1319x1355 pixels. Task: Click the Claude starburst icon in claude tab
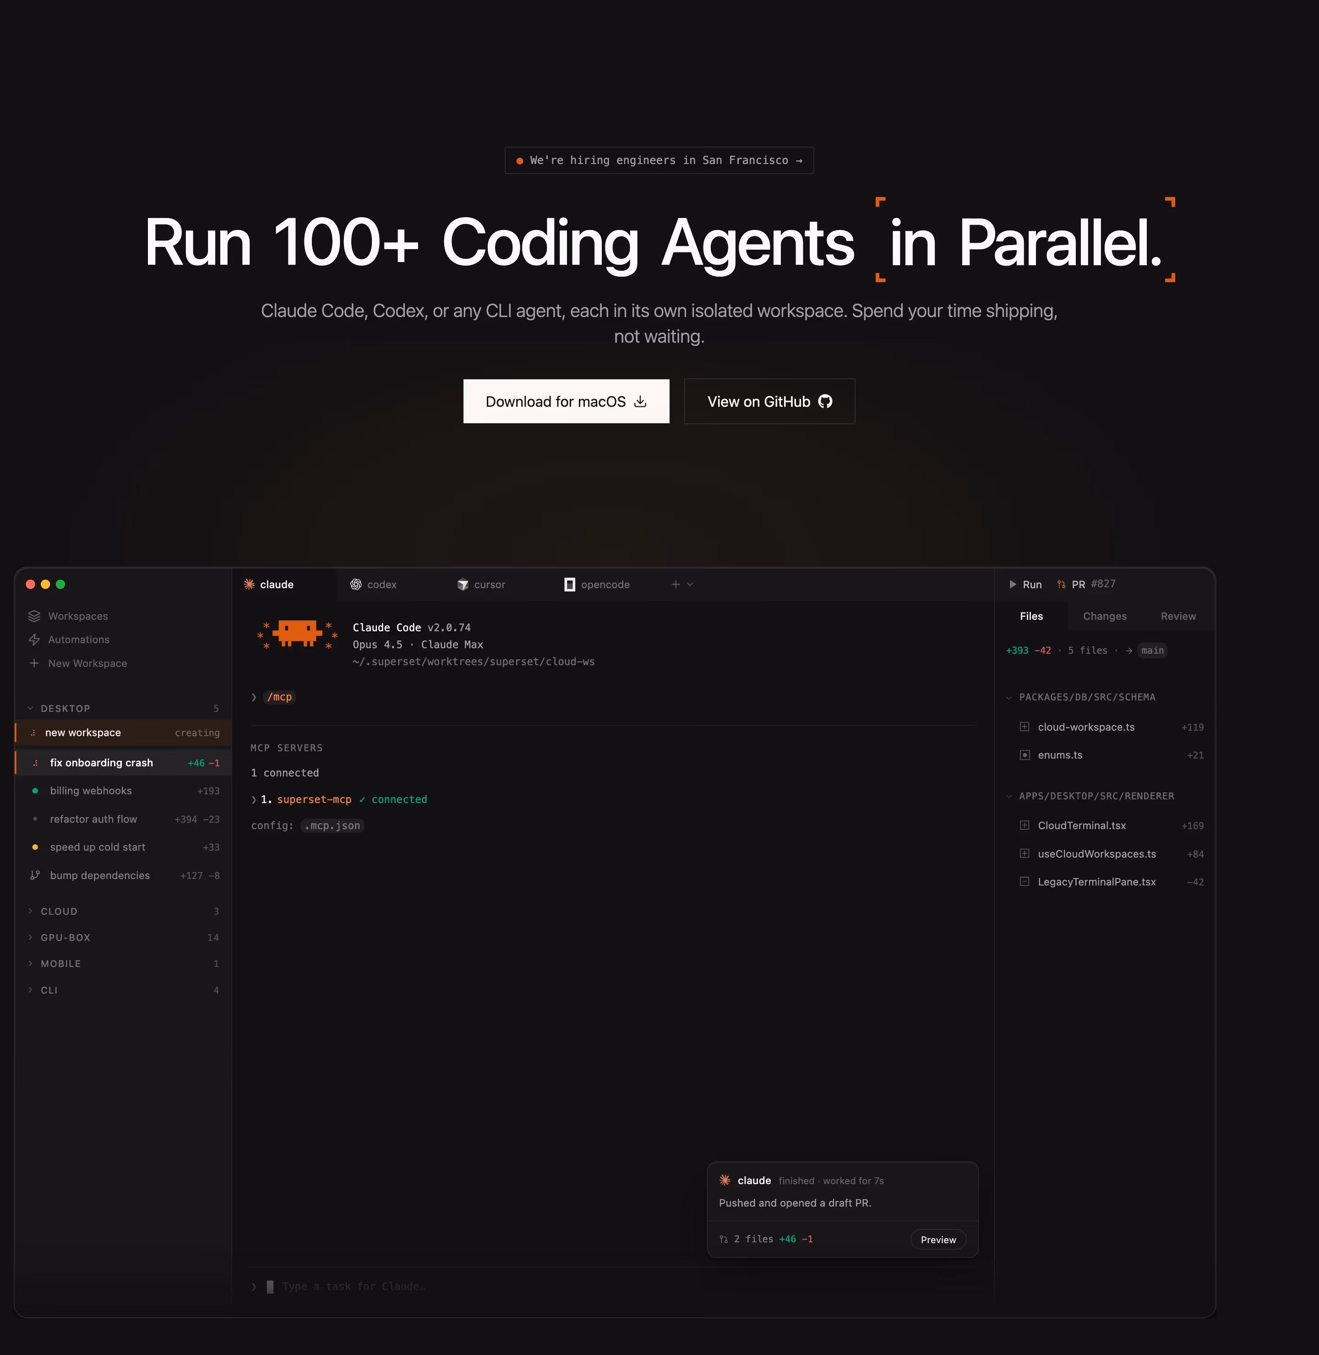click(x=250, y=584)
